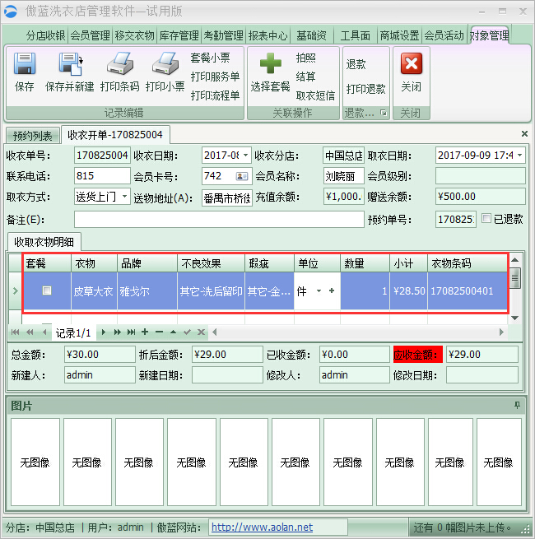535x539 pixels.
Task: Click the 保存并新建 save-and-new icon
Action: (x=69, y=65)
